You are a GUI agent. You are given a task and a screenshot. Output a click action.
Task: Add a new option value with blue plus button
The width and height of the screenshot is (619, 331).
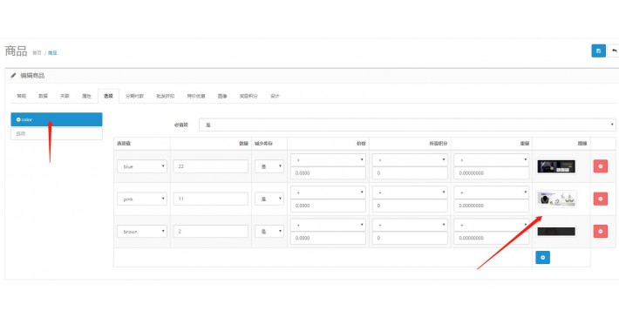[543, 258]
